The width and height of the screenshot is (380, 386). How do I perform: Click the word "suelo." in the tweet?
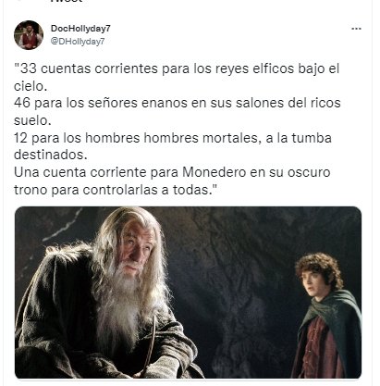32,120
